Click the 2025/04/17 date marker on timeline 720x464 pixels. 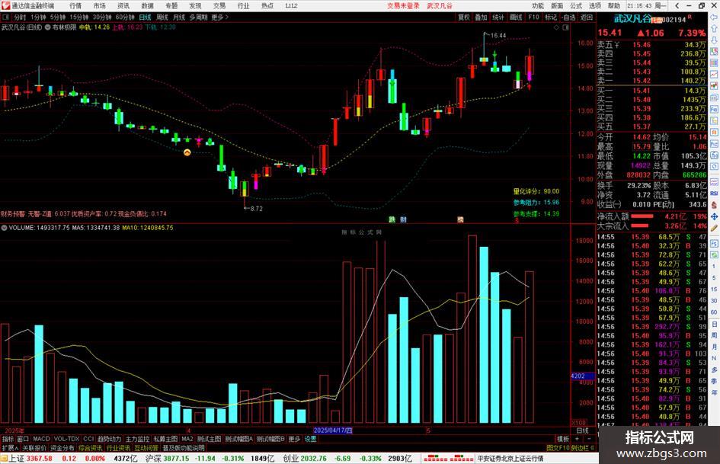click(x=333, y=430)
